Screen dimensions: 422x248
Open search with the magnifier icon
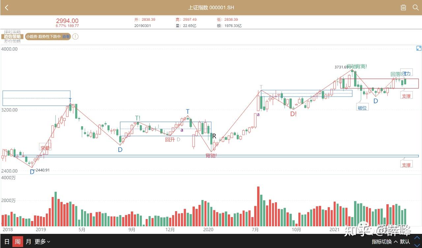tap(415, 8)
